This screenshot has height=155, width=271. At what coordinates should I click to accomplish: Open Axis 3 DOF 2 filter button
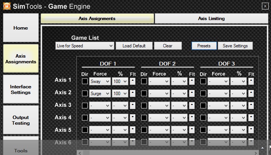pos(192,105)
